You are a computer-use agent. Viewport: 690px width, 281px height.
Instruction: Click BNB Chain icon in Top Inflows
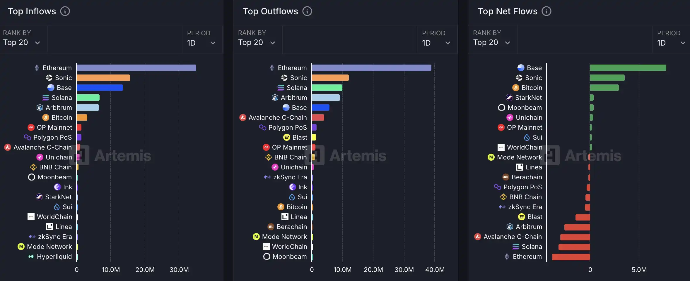coord(33,167)
